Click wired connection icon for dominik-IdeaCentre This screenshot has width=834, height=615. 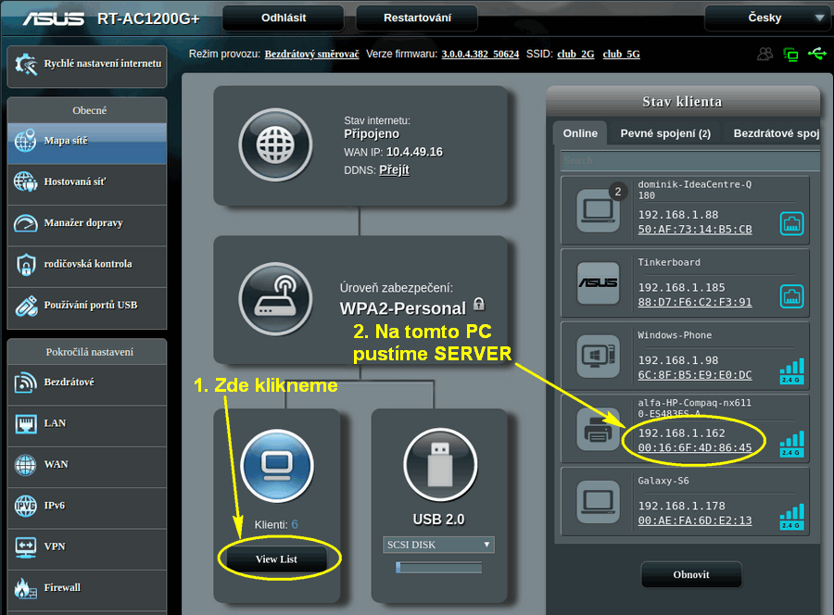(x=791, y=223)
